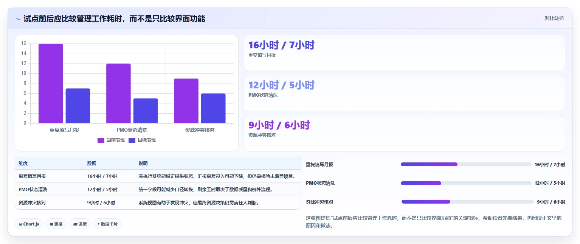Click the PMO状态清洗 progress bar
Screen dimensions: 580x244
[x=466, y=183]
